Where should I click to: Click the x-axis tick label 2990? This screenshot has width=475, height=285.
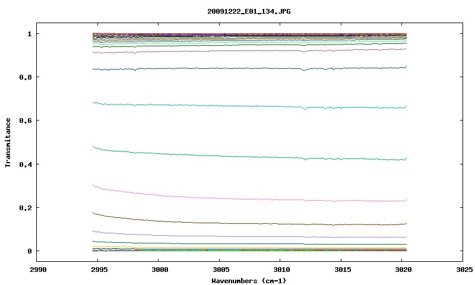click(38, 270)
